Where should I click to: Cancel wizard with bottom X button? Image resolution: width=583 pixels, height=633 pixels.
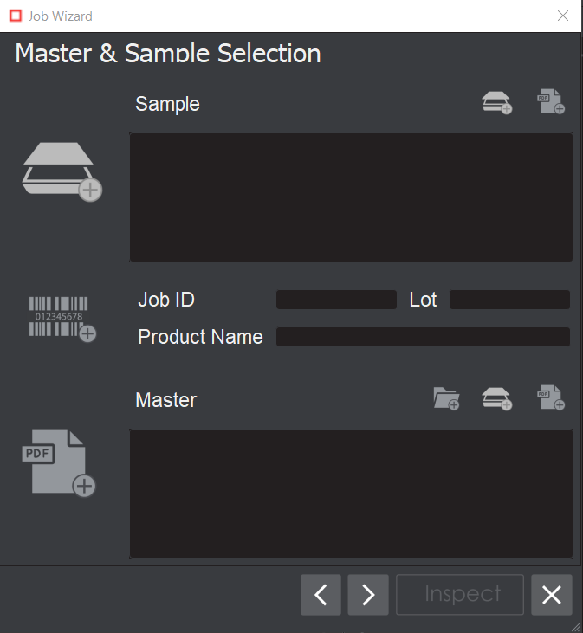point(552,595)
